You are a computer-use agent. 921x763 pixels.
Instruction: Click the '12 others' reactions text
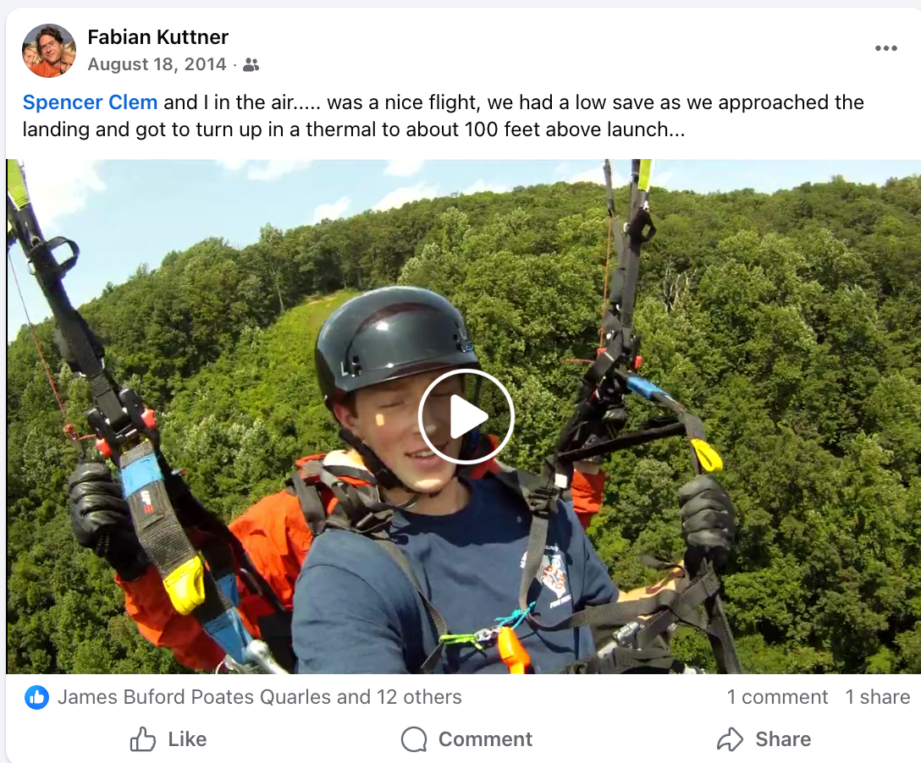click(419, 697)
